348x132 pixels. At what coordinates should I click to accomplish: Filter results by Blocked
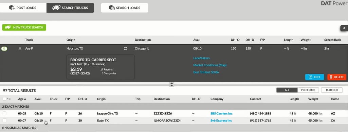pyautogui.click(x=332, y=90)
